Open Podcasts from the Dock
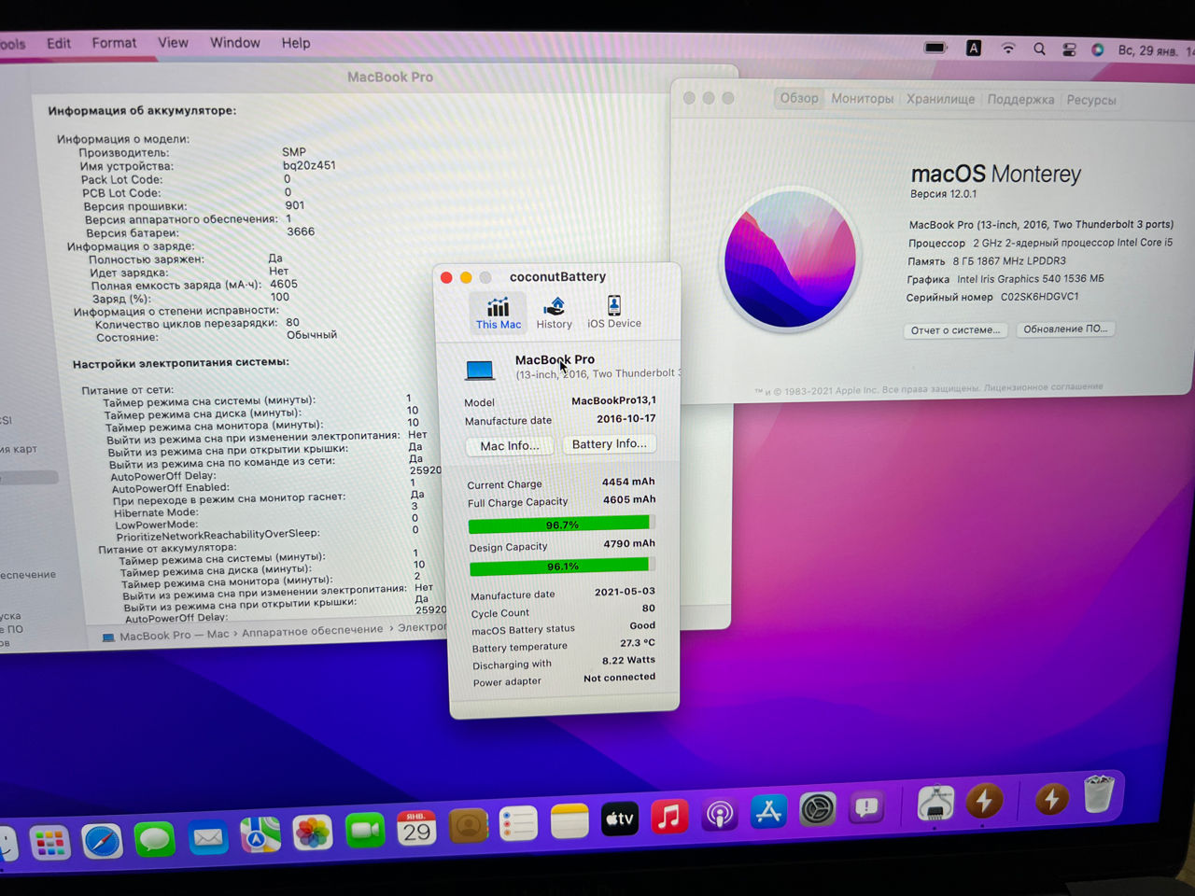The width and height of the screenshot is (1195, 896). [719, 814]
